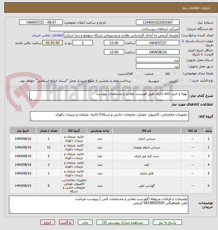This screenshot has width=218, height=230.
Task: Open اطلاعات تماس خریدار link
Action: click(x=47, y=35)
